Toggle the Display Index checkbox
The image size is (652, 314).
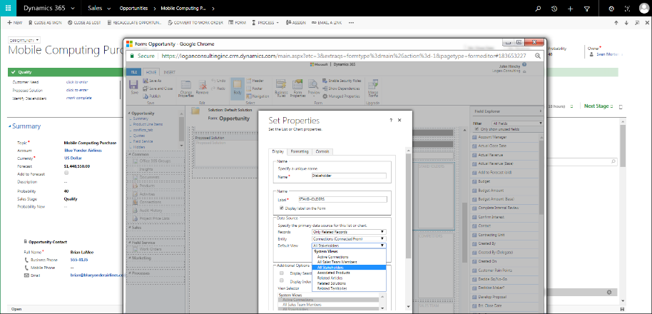point(282,280)
